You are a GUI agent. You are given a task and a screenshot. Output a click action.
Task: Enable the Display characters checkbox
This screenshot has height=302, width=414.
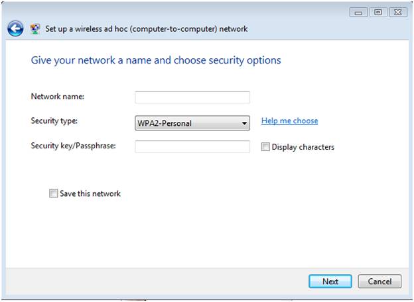pyautogui.click(x=265, y=147)
